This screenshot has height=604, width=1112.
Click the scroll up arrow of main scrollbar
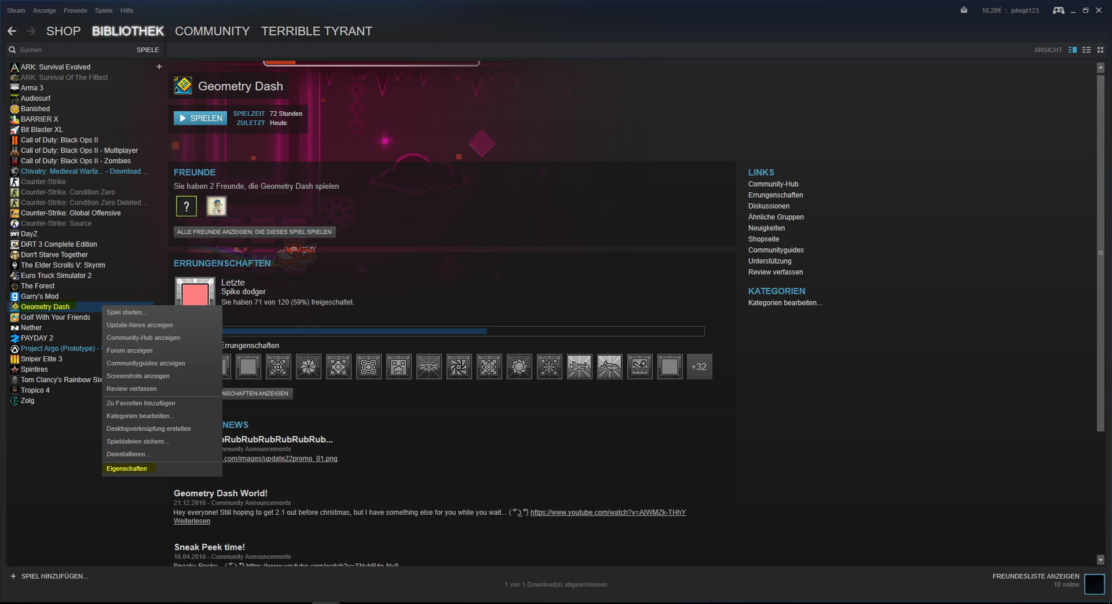pyautogui.click(x=1100, y=68)
